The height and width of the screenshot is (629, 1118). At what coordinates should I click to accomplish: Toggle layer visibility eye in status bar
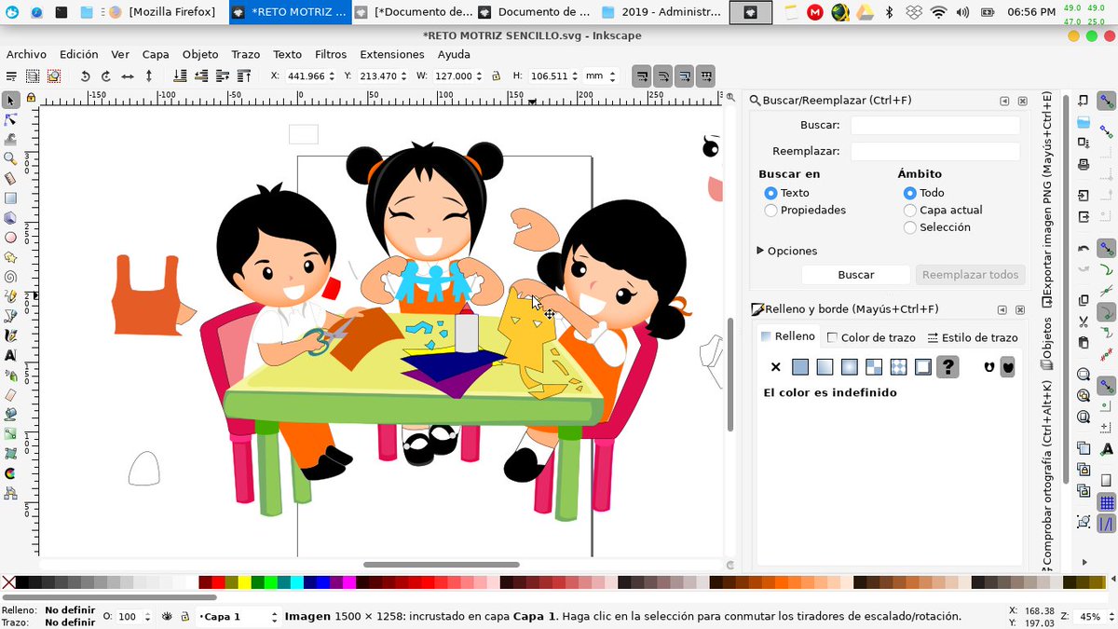168,617
